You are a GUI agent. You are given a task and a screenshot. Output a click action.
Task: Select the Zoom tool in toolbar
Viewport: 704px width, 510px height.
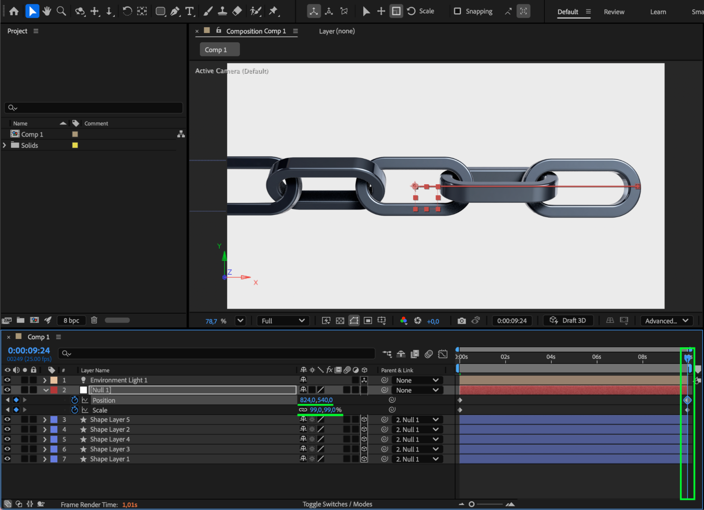61,11
